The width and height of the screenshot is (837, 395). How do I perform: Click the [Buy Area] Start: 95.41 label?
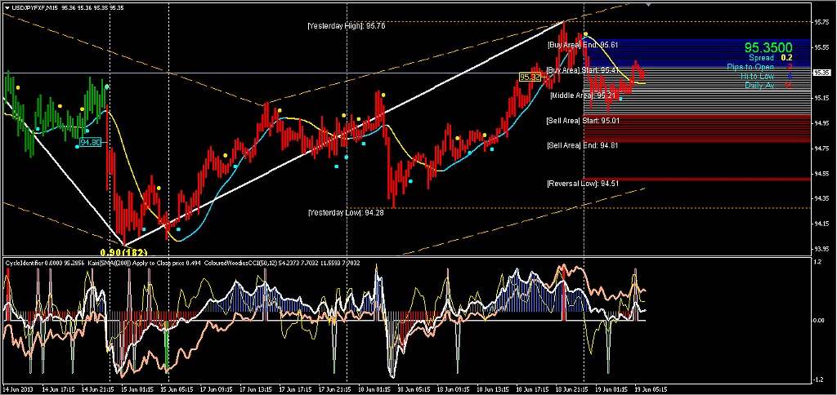pyautogui.click(x=582, y=70)
